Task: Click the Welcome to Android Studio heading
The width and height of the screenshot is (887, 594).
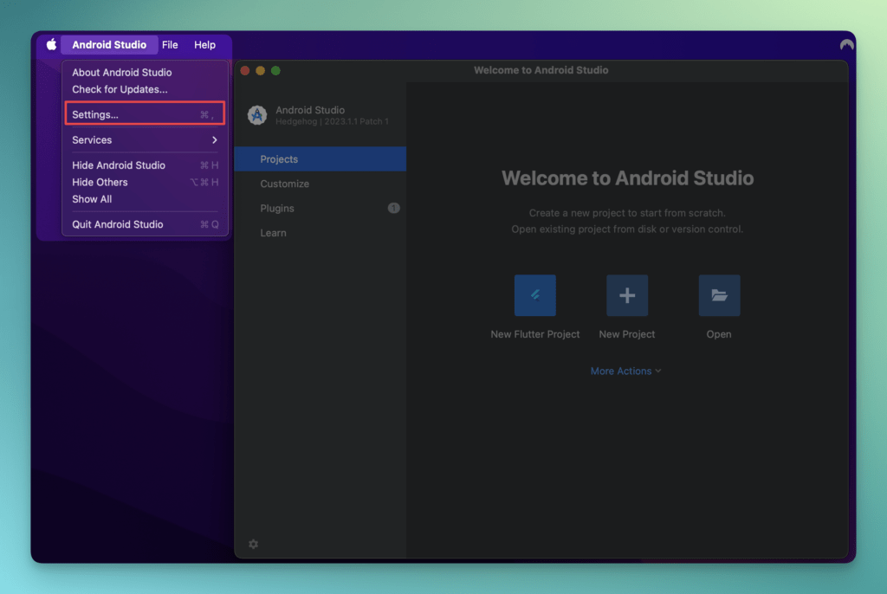Action: tap(627, 178)
